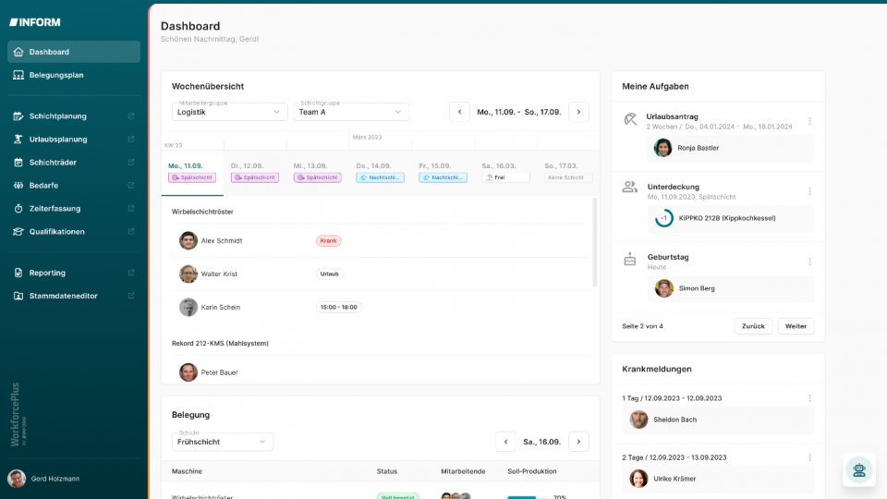Go to previous day in Belegung
This screenshot has height=499, width=887.
point(505,442)
